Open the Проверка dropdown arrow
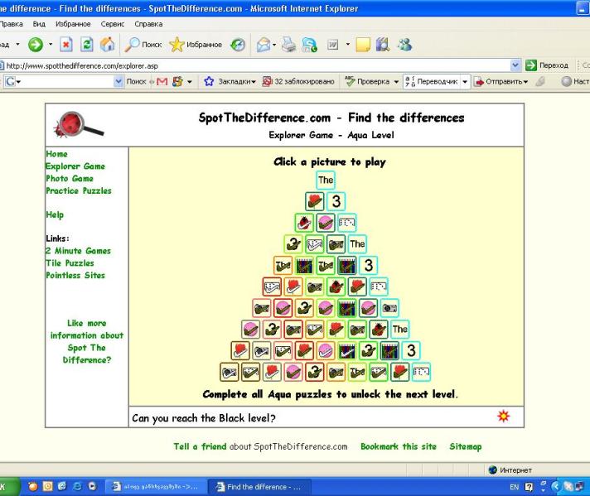 tap(396, 82)
